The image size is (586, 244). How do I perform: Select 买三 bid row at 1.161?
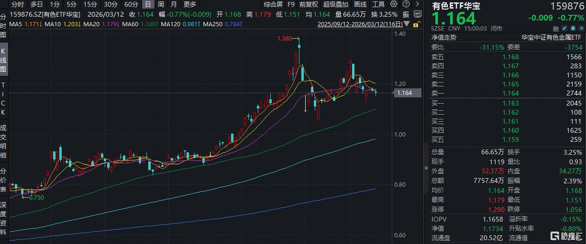507,121
